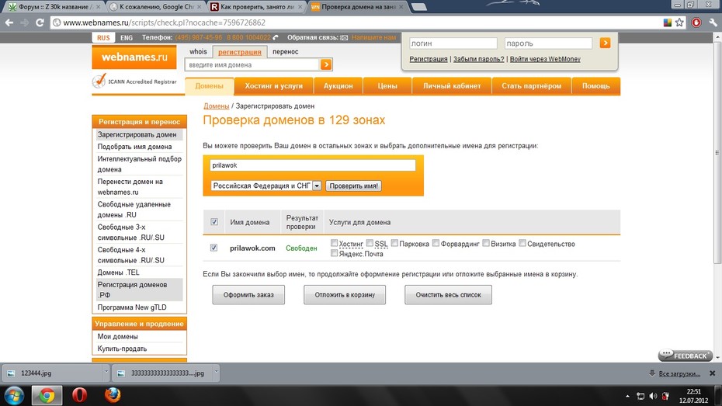Open Windows Start menu
Viewport: 722px width, 406px height.
(x=13, y=395)
